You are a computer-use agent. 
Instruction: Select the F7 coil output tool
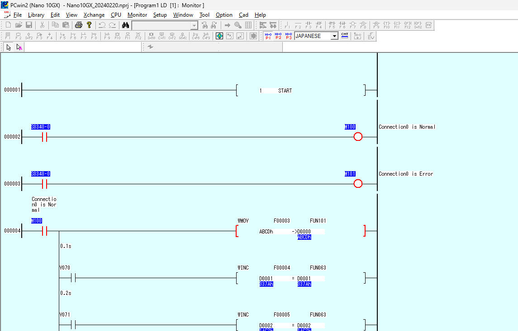click(x=353, y=25)
